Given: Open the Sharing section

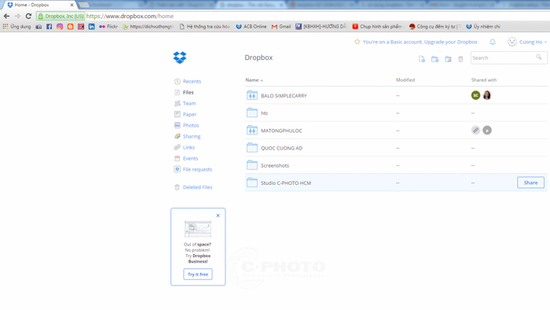Looking at the screenshot, I should pos(192,136).
